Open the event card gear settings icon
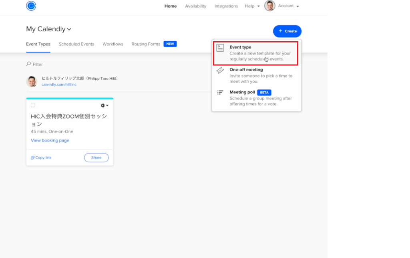 pyautogui.click(x=102, y=105)
